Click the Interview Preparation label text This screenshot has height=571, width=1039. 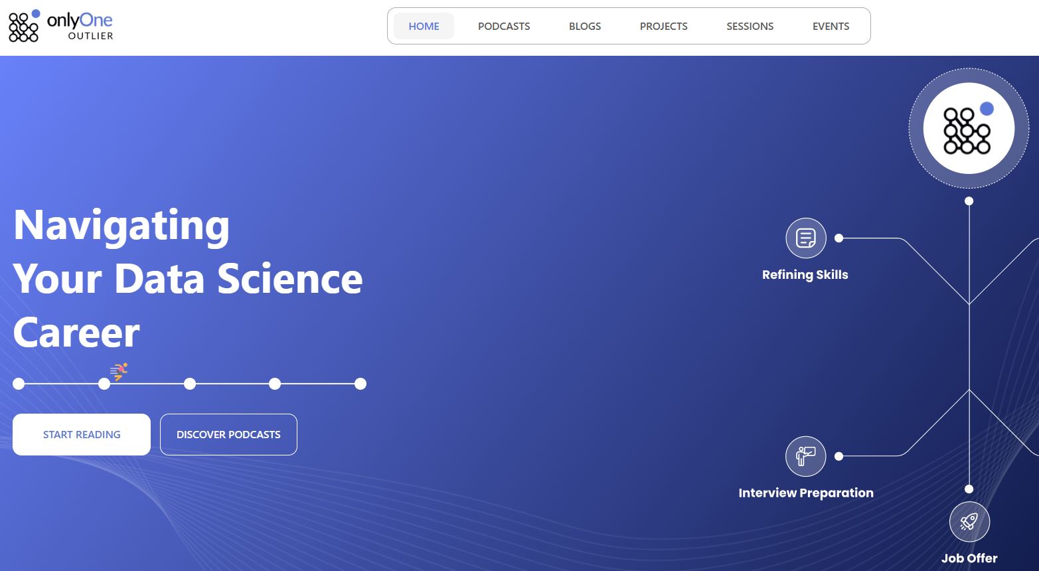point(806,493)
